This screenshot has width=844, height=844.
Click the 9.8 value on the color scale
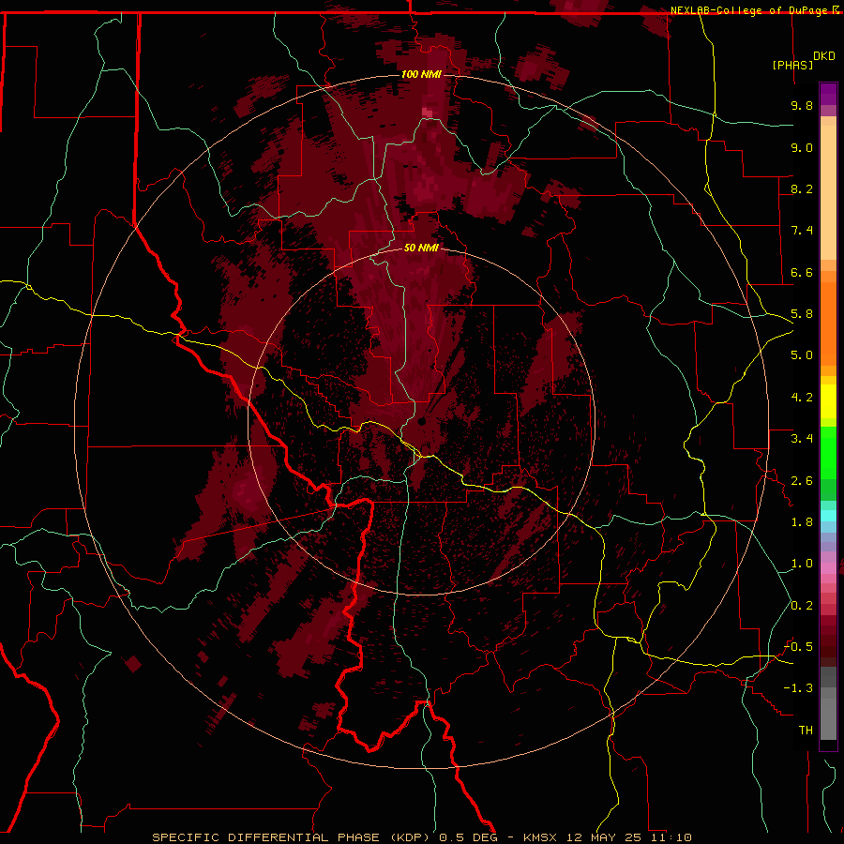tap(802, 105)
